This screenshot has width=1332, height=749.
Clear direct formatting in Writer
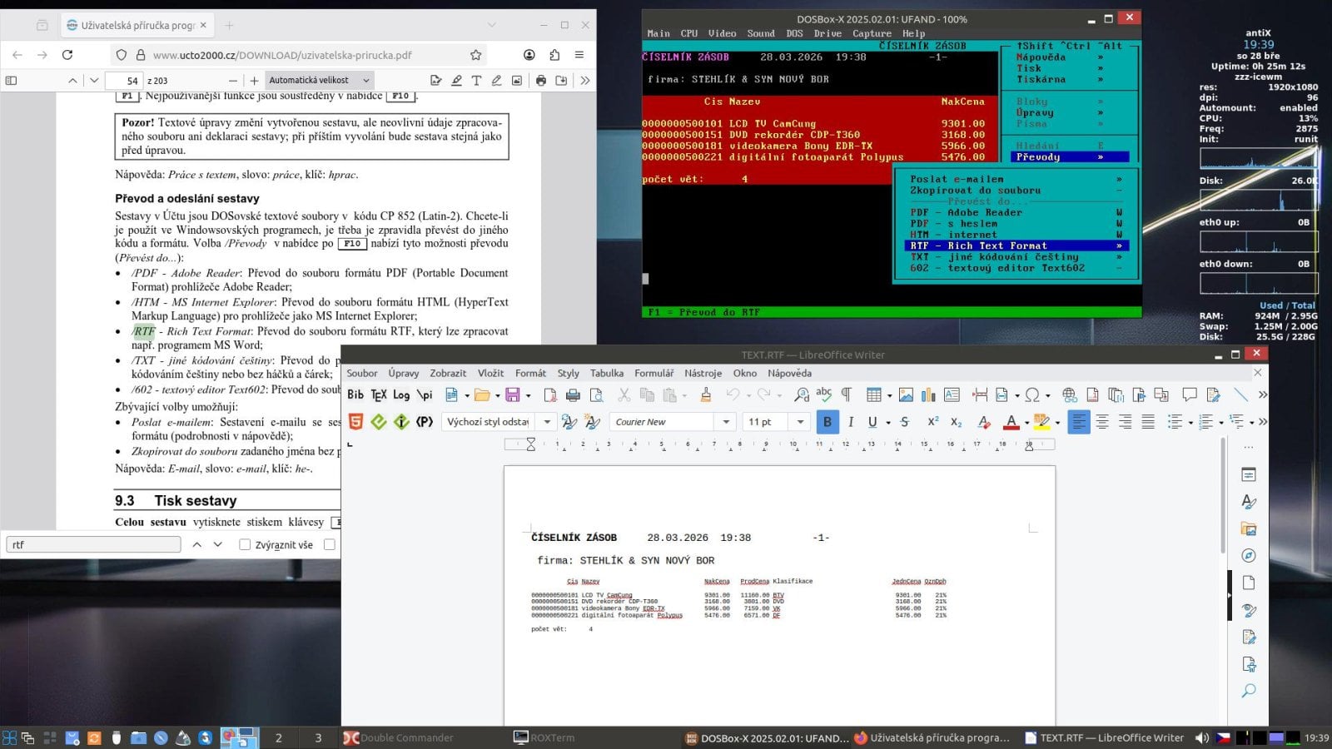click(984, 422)
